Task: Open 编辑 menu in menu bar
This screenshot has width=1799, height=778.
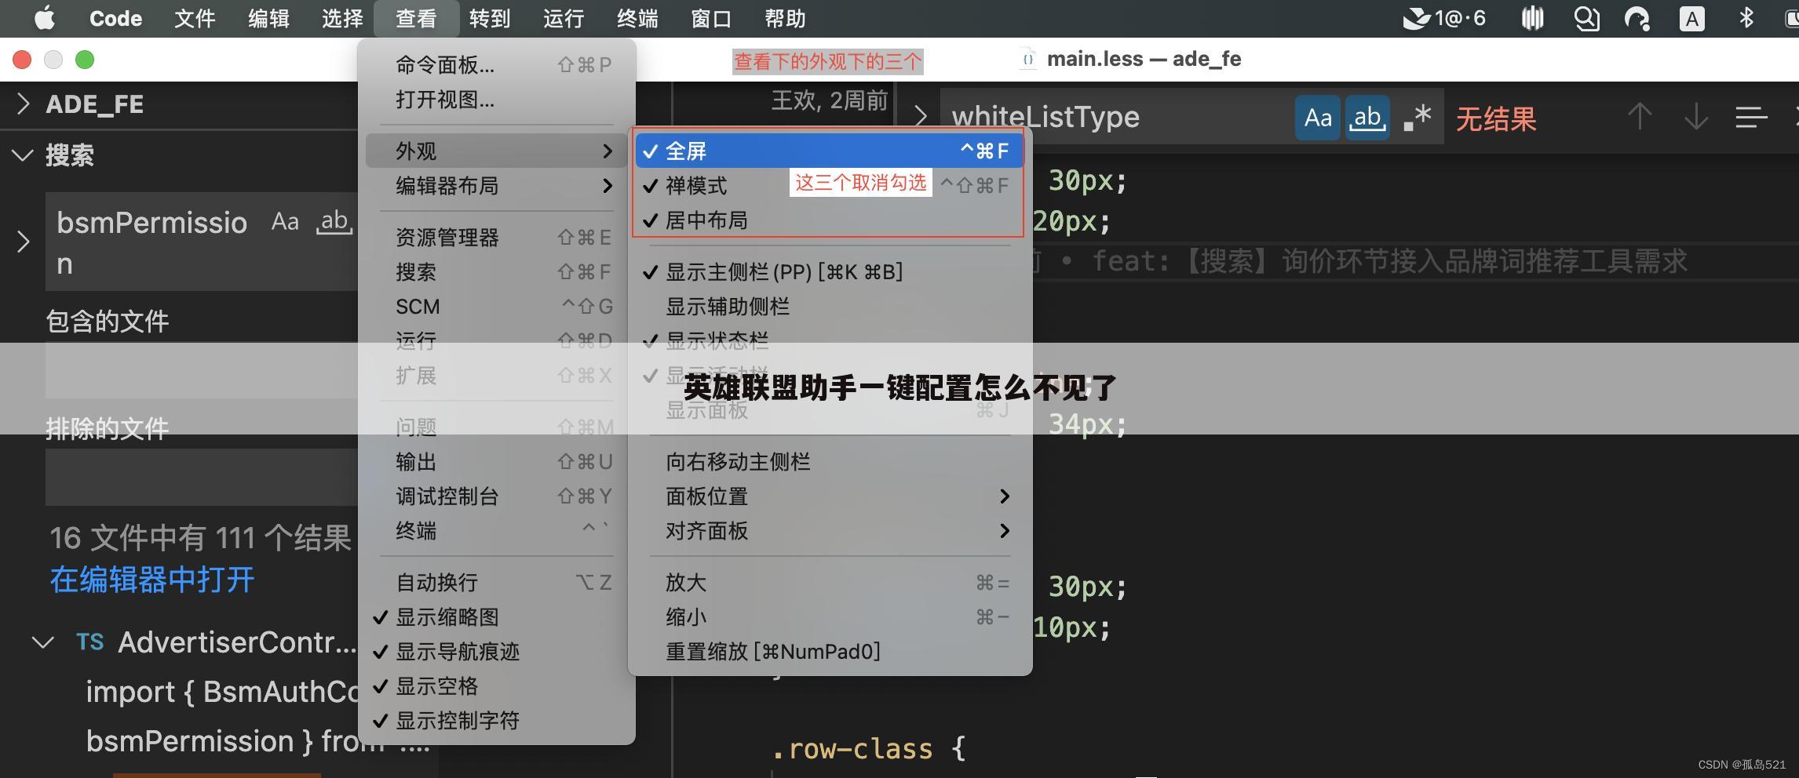Action: click(x=268, y=18)
